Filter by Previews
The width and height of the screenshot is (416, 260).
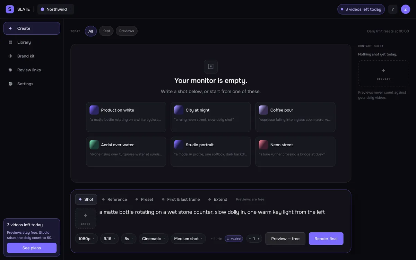coord(127,31)
